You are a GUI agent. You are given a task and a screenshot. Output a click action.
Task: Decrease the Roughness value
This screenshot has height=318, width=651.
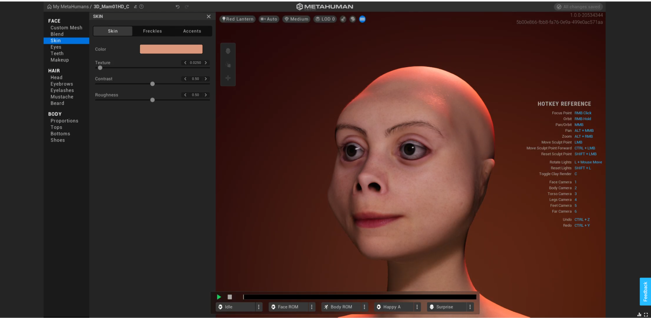point(185,95)
